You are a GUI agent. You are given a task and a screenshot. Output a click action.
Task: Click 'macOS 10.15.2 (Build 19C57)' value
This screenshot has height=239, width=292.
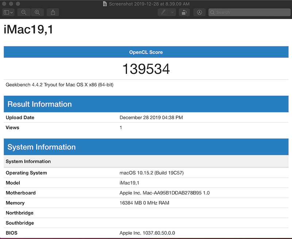[x=151, y=173]
